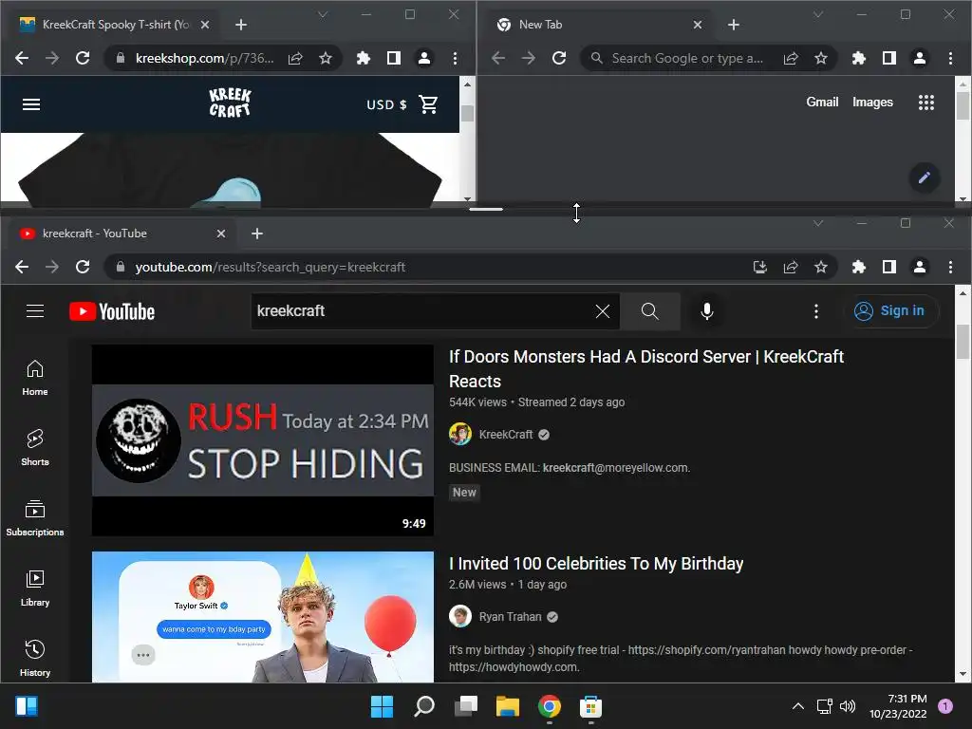Open the Gmail link on New Tab

coord(822,103)
